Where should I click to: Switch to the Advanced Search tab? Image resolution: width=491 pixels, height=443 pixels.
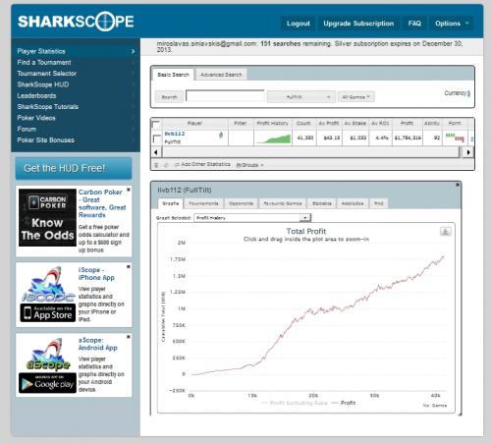tap(221, 75)
